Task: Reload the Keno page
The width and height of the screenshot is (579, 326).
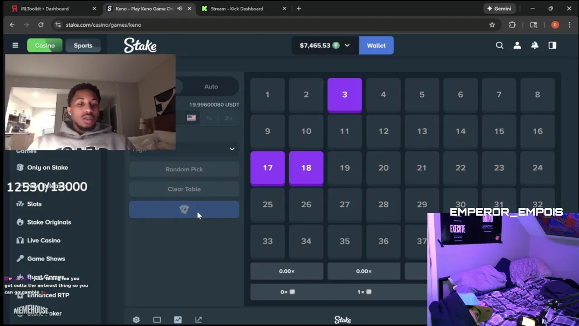Action: [x=41, y=25]
